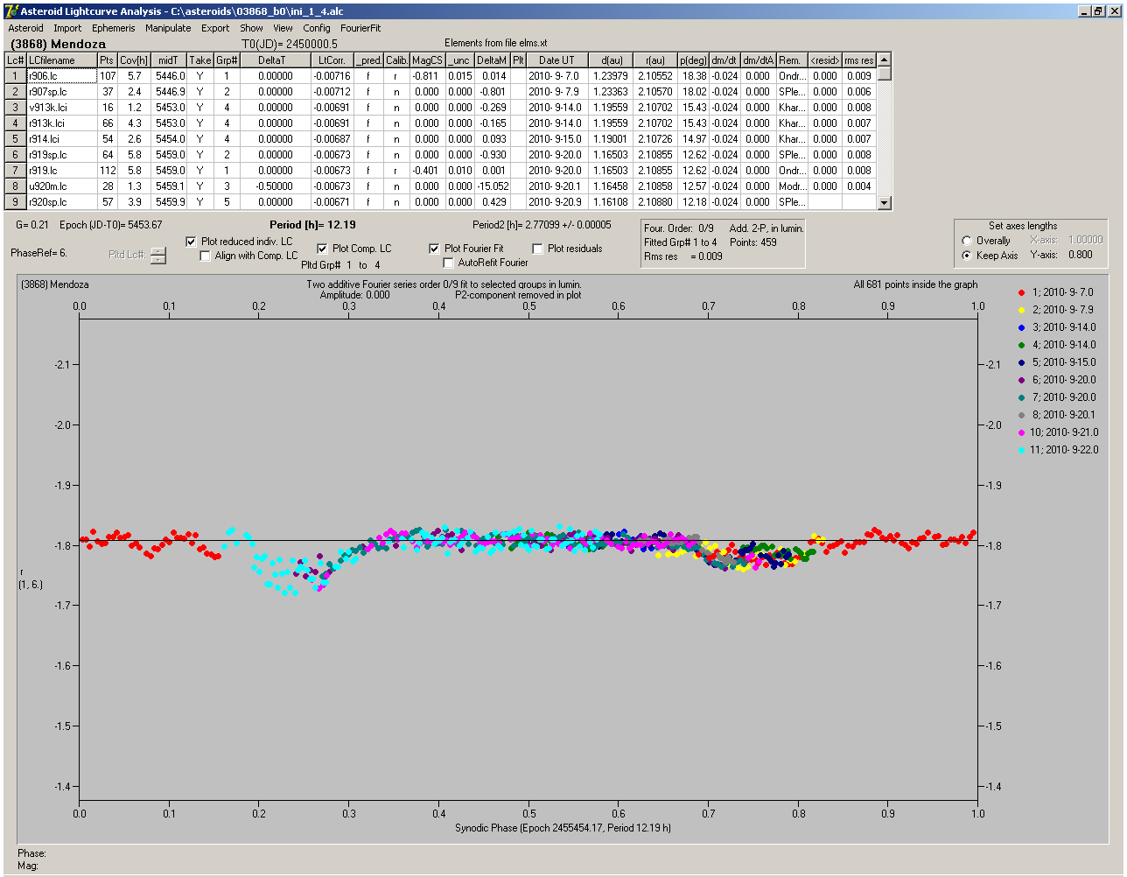The height and width of the screenshot is (877, 1127).
Task: Click gray legend marker for 2010-9-20.1
Action: [x=1022, y=415]
